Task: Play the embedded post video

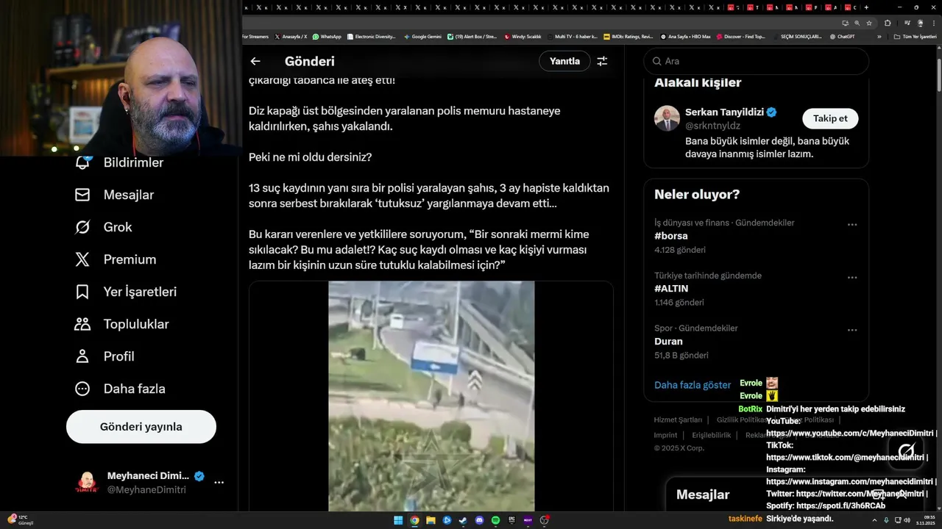Action: click(x=431, y=396)
